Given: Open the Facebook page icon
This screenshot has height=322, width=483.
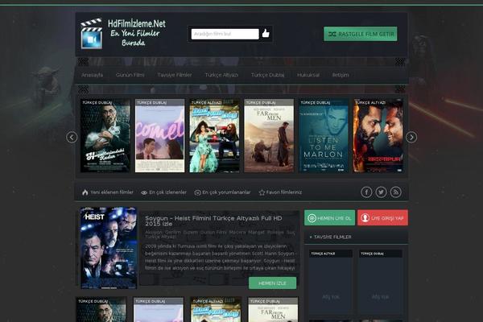Looking at the screenshot, I should [366, 192].
